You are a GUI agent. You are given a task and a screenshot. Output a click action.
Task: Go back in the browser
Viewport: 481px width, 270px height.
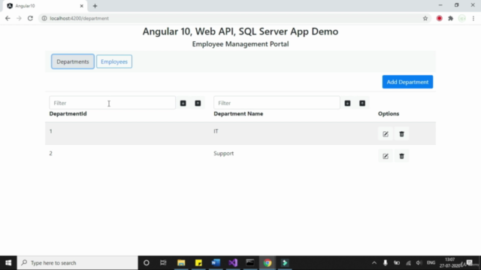8,18
